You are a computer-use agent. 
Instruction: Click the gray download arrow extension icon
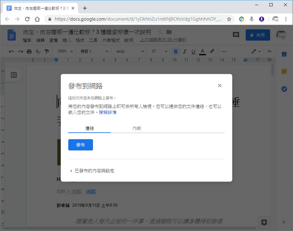pos(252,19)
